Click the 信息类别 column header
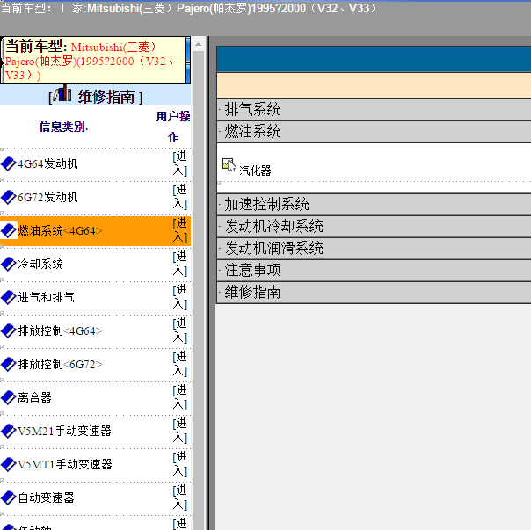 point(63,127)
